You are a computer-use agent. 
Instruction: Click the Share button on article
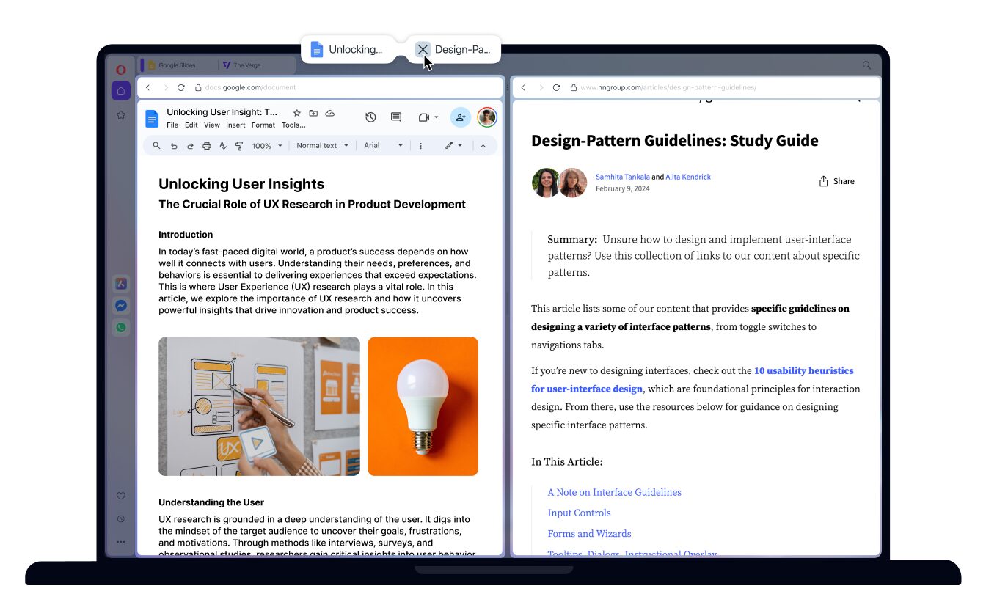click(836, 181)
